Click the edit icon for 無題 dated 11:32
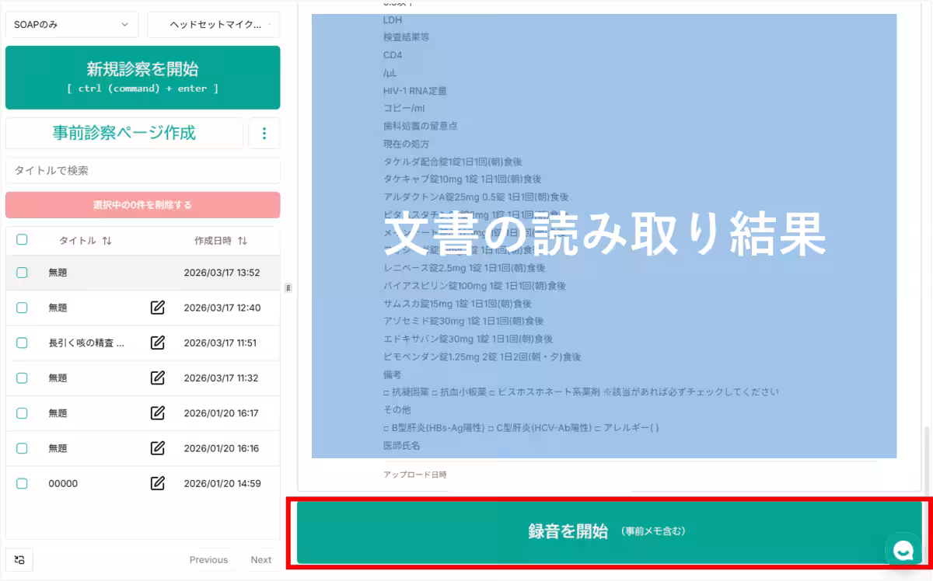Viewport: 933px width, 581px height. [159, 377]
